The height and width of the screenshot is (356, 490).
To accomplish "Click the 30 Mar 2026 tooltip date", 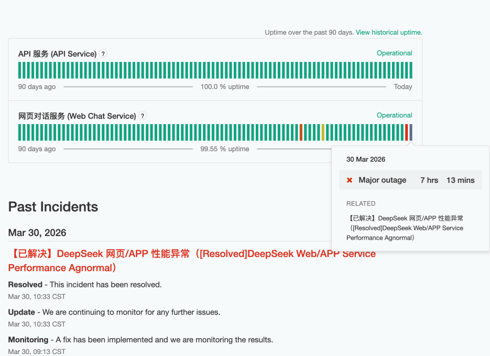I will [366, 159].
